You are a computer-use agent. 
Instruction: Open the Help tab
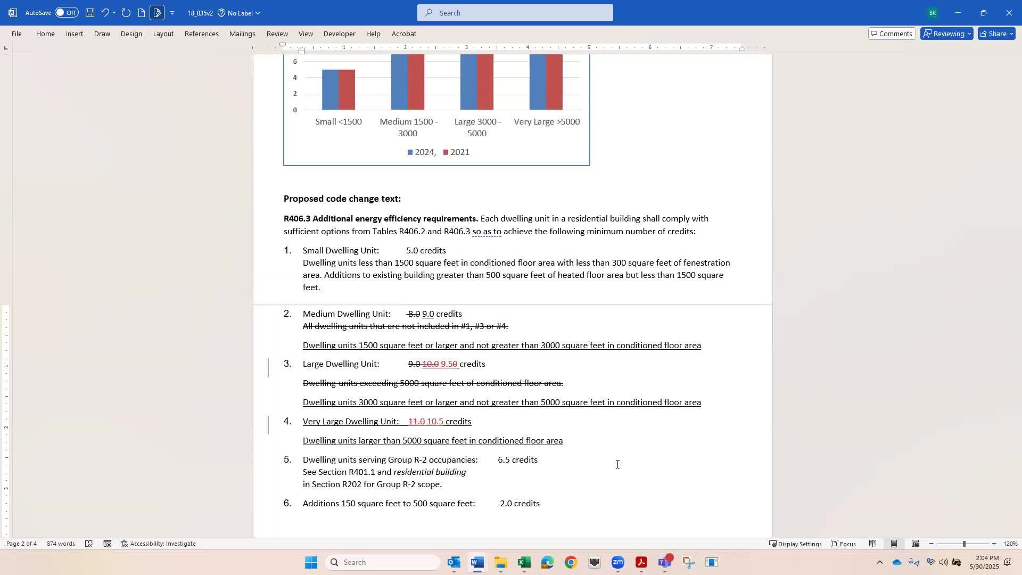(373, 34)
